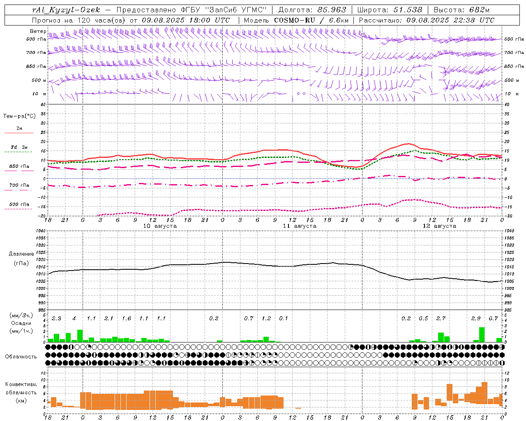Click the 1.6 precipitation total
This screenshot has width=526, height=421.
tap(126, 318)
